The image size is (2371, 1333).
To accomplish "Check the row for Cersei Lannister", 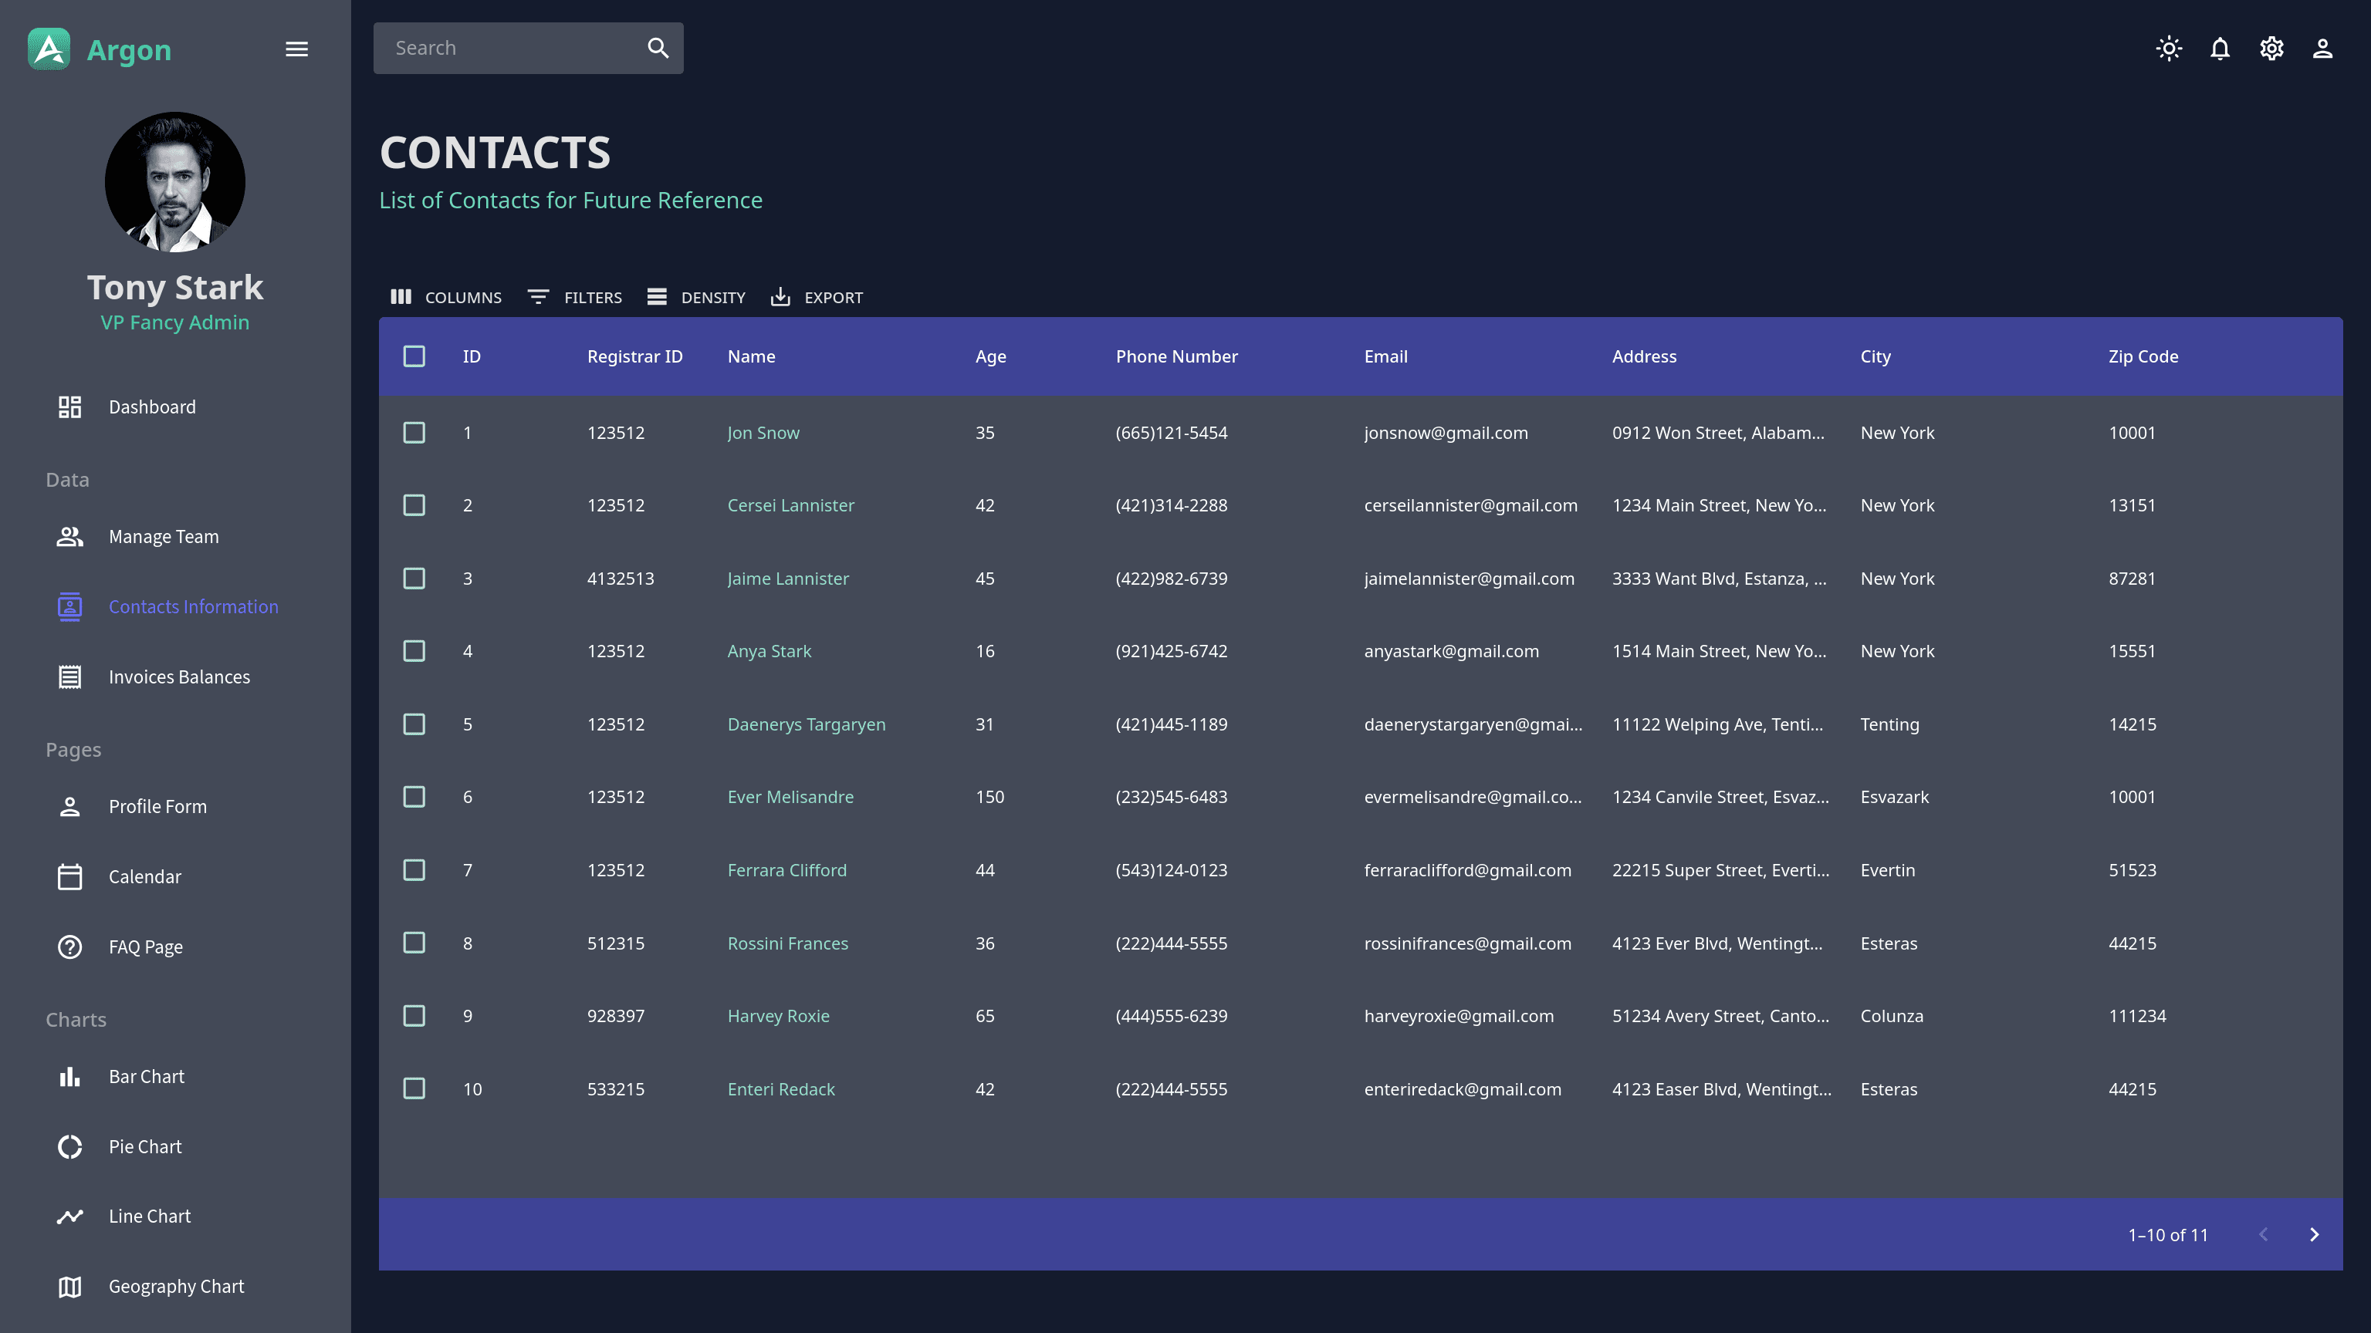I will (414, 505).
